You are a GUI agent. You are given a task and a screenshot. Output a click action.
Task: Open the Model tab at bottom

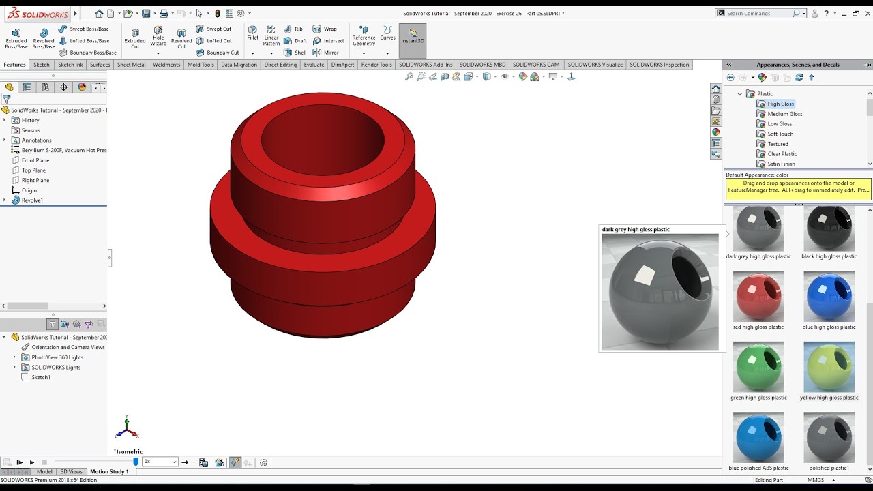(44, 472)
